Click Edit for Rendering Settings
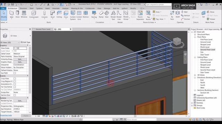222x124 pixels. pos(20,101)
